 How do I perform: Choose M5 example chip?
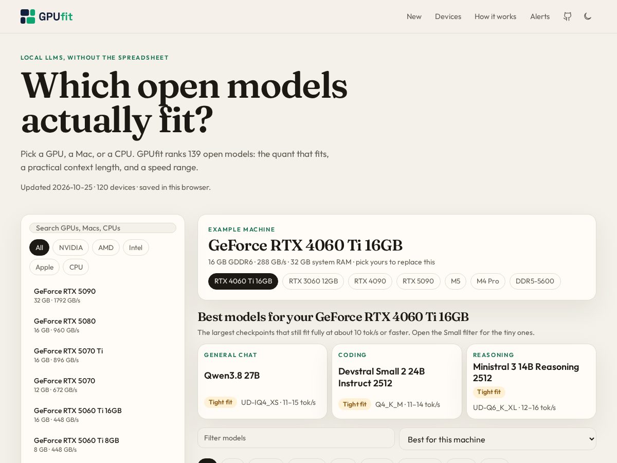[456, 281]
